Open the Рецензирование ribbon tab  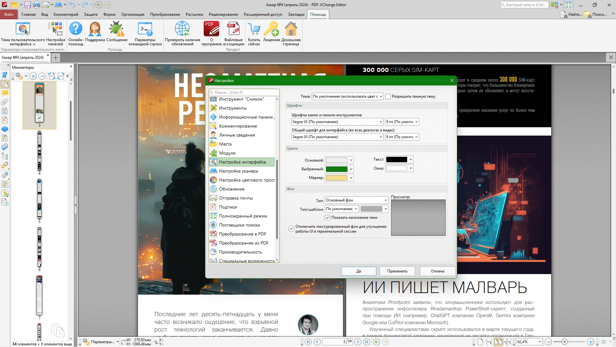[x=223, y=14]
